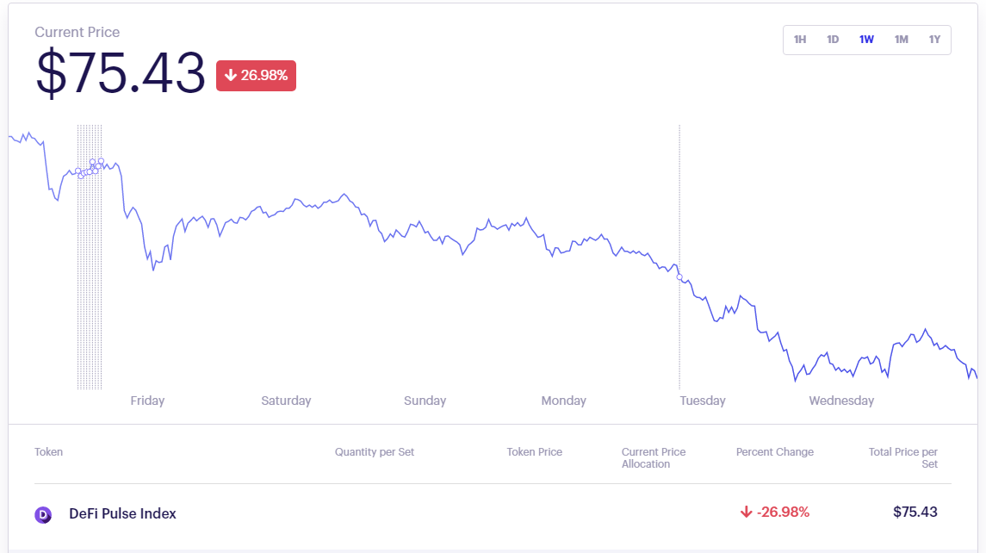
Task: Switch chart to 1Y range
Action: 934,40
